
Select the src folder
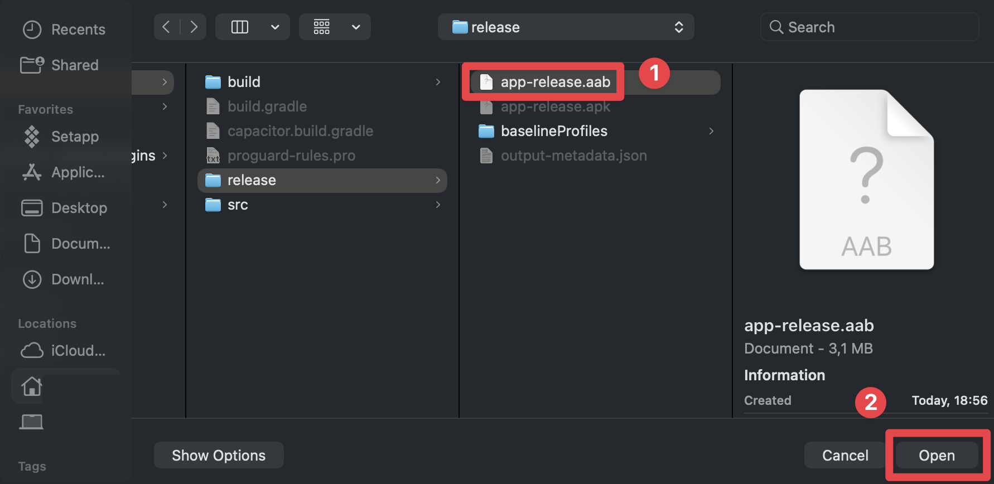click(x=322, y=205)
